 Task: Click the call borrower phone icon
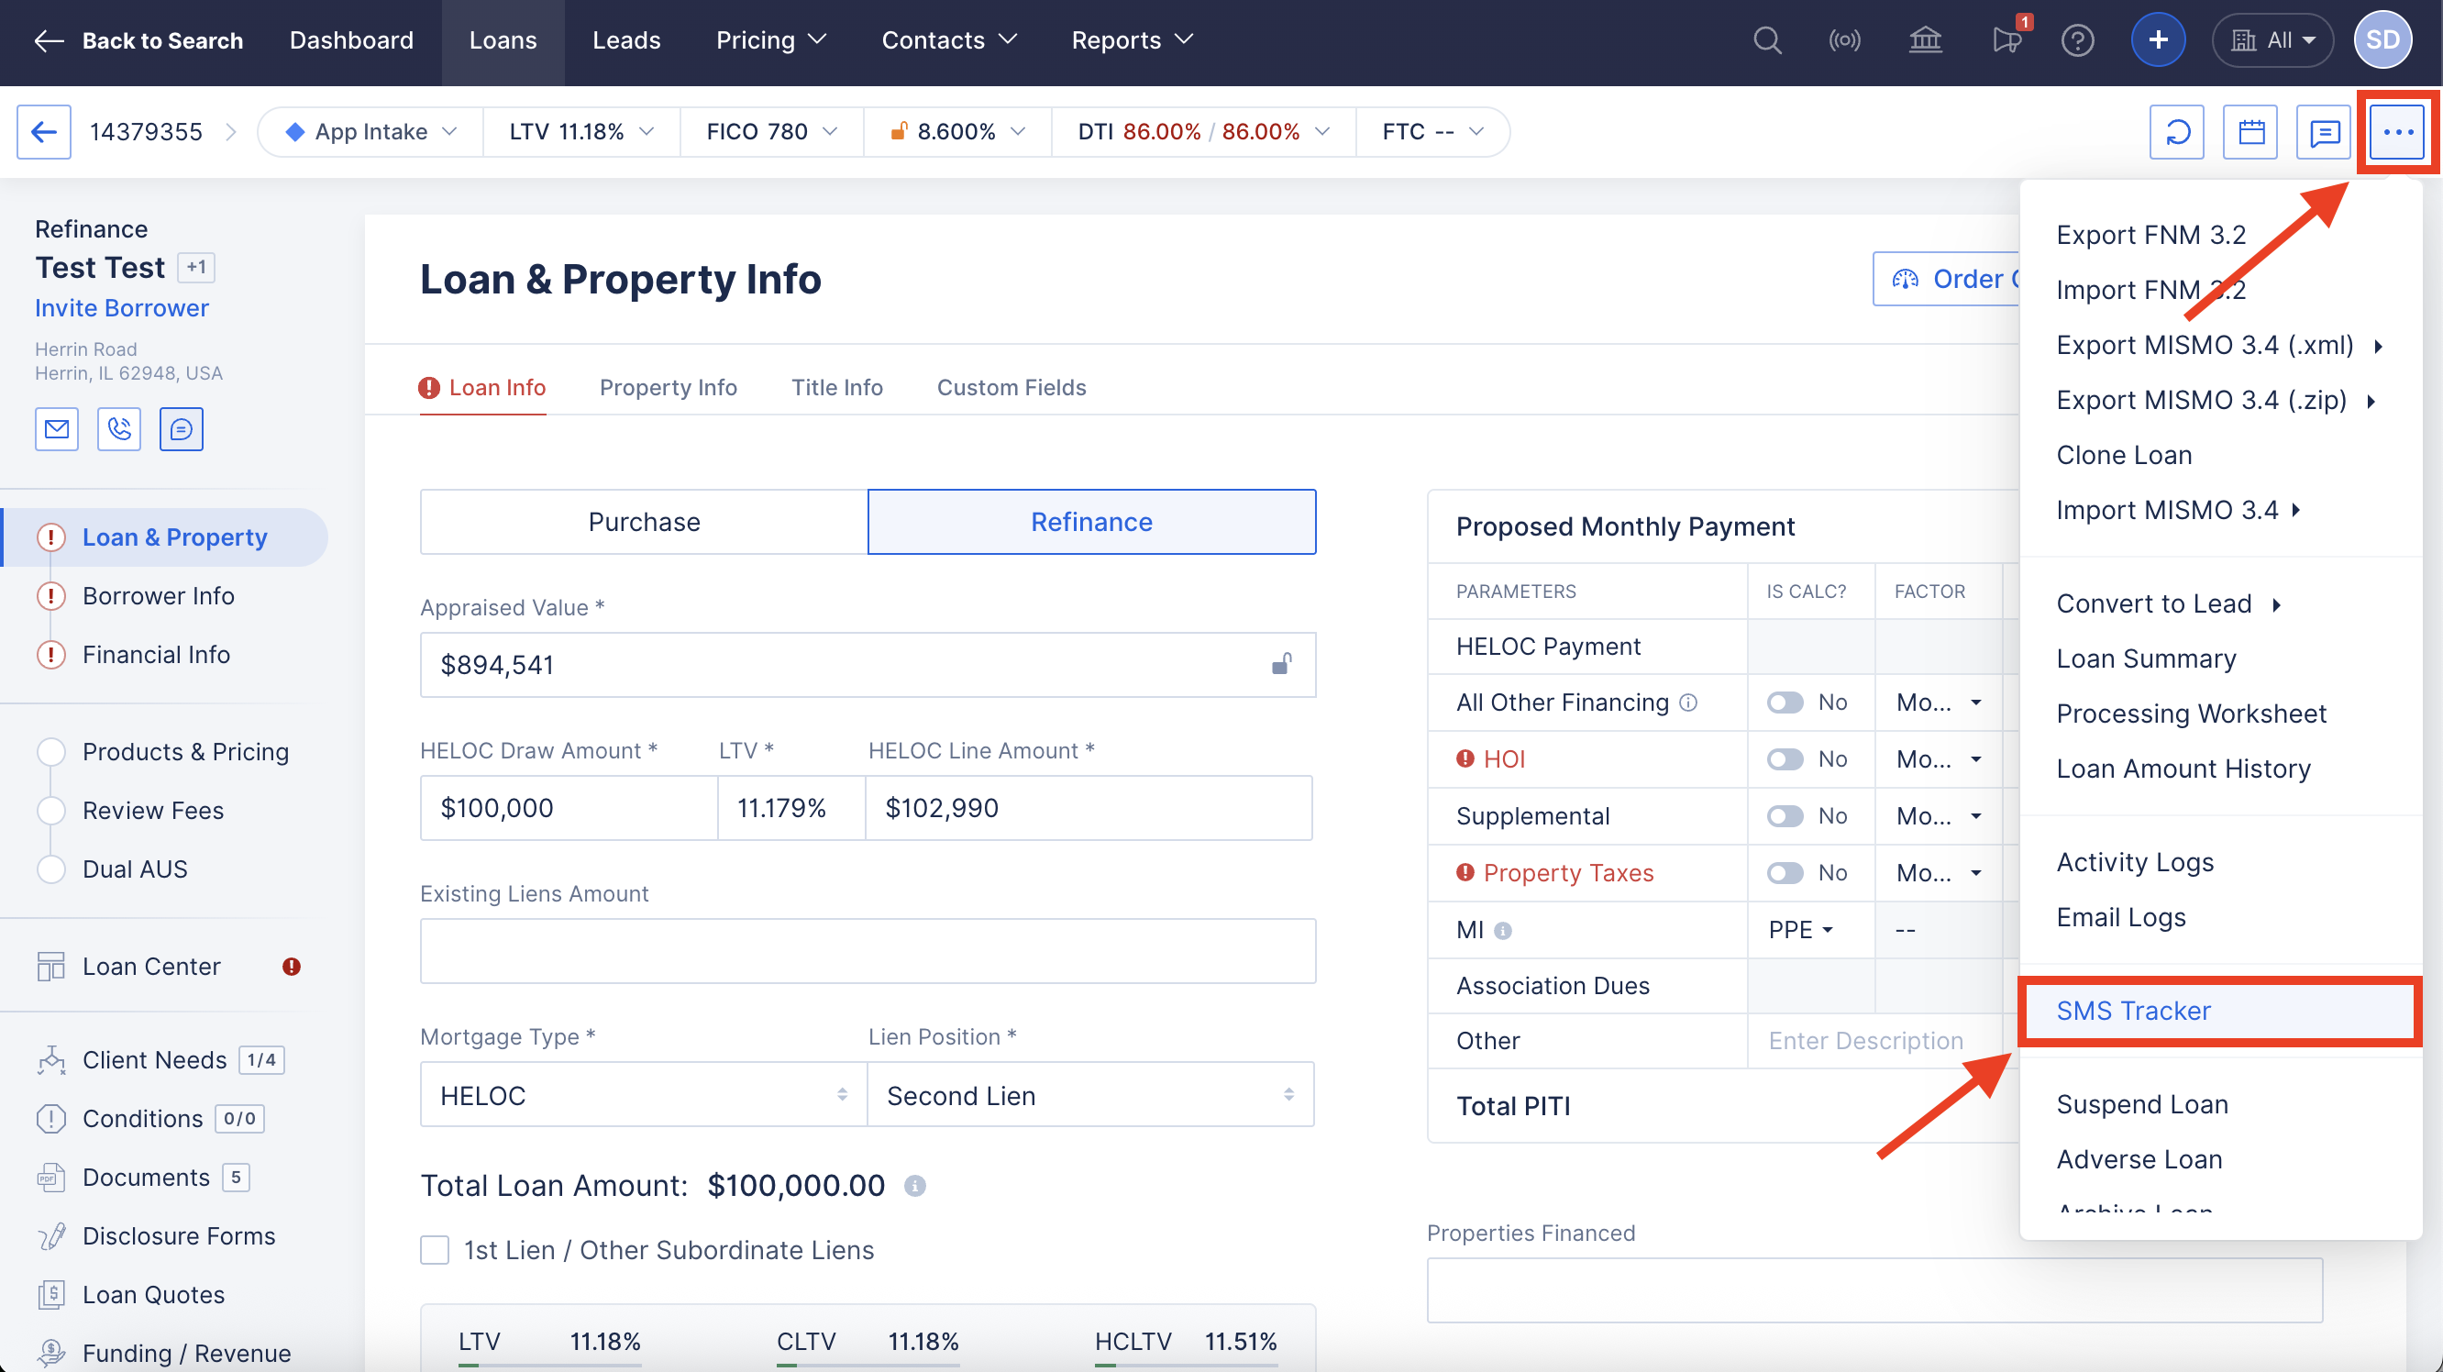point(119,429)
